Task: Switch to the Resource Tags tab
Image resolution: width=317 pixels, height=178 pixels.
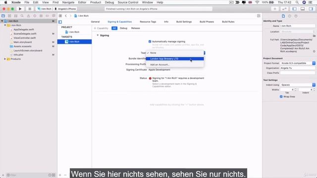Action: point(148,22)
